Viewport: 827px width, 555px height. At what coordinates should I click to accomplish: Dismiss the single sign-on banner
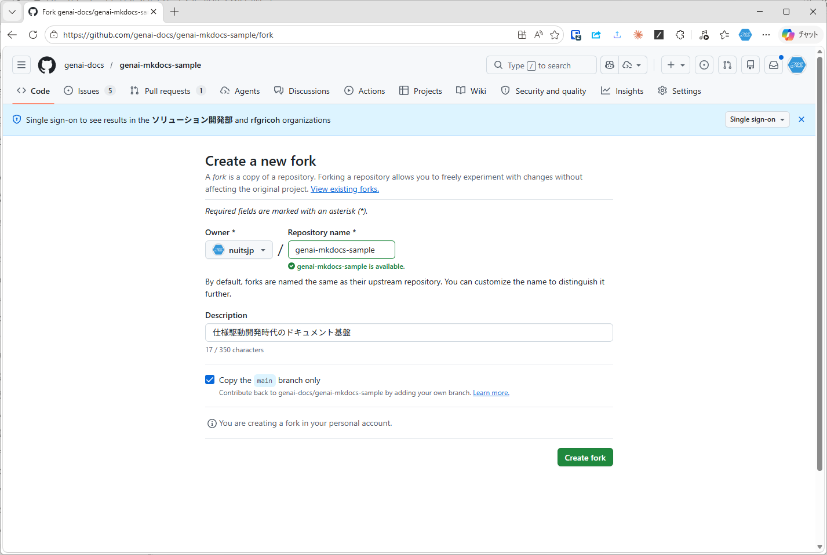click(802, 119)
